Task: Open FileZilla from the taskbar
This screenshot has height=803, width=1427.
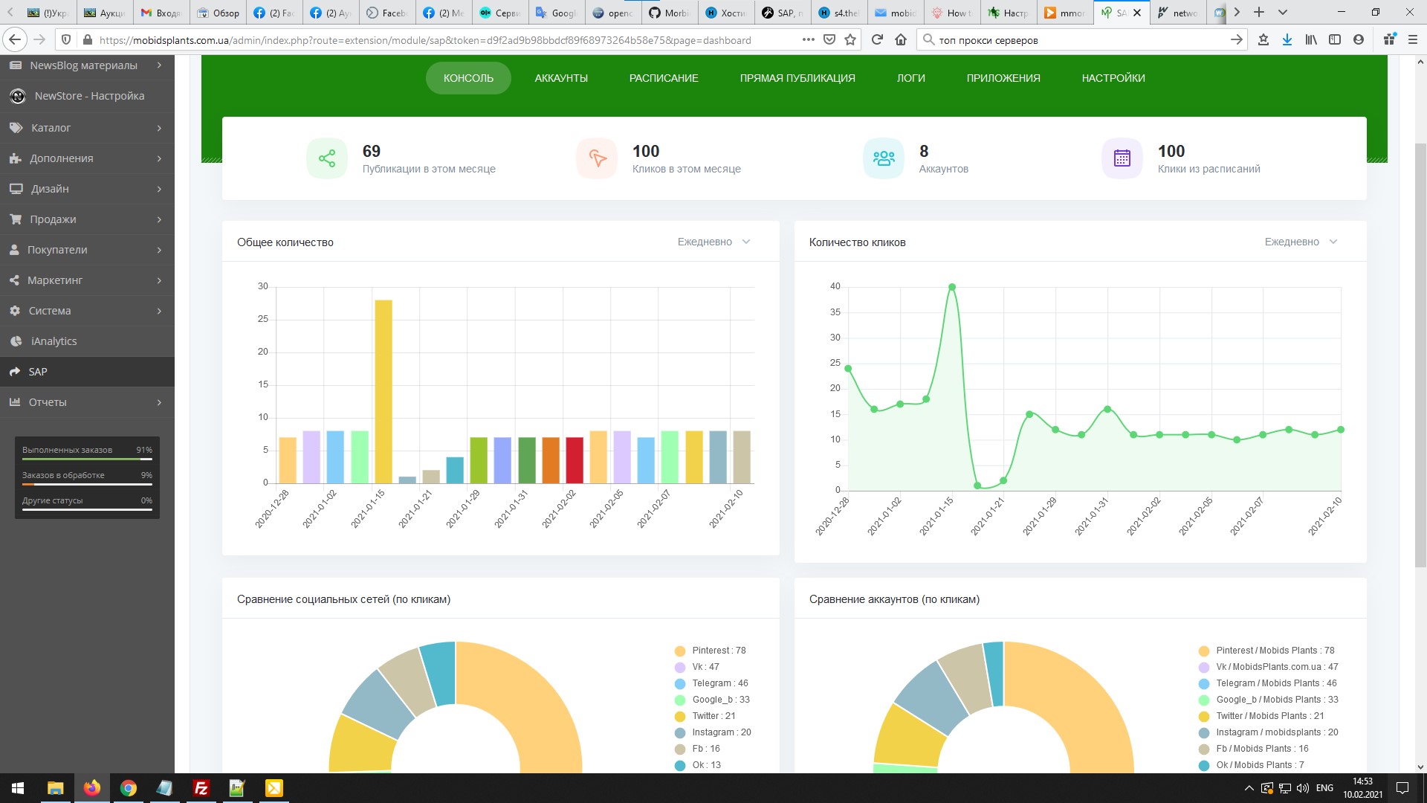Action: click(201, 788)
